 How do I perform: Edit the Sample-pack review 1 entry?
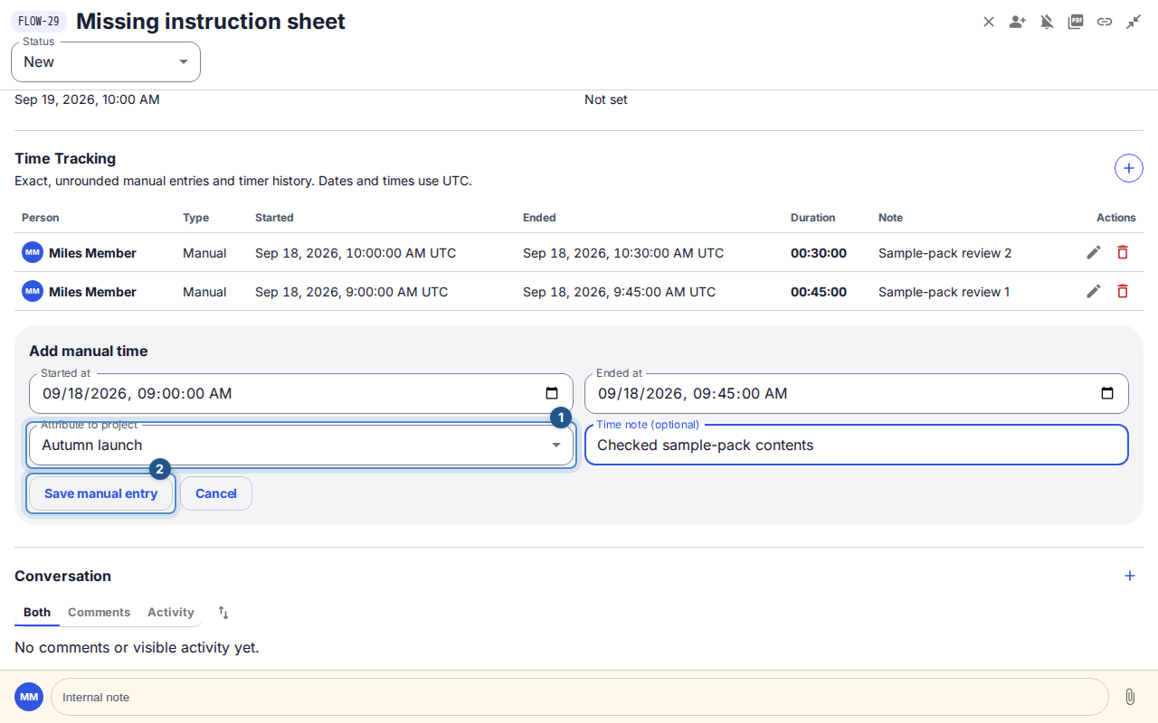pyautogui.click(x=1094, y=291)
